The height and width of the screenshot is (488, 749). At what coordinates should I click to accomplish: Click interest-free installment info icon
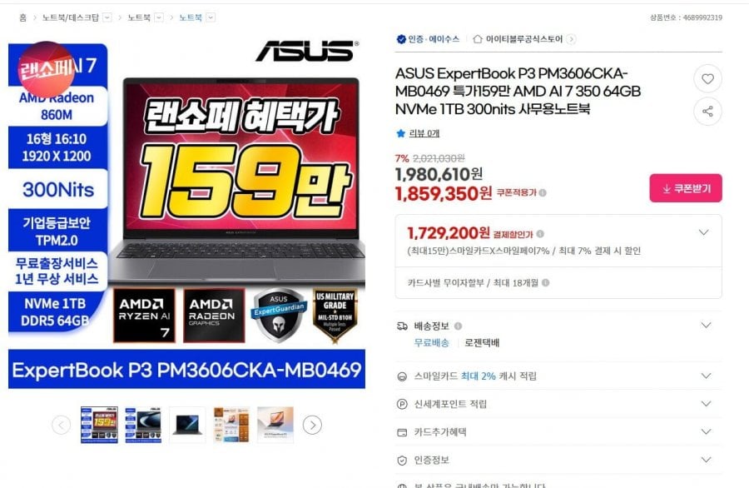pos(545,282)
